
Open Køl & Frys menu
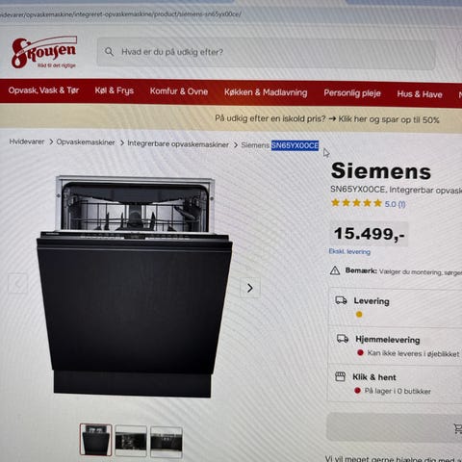(x=115, y=90)
